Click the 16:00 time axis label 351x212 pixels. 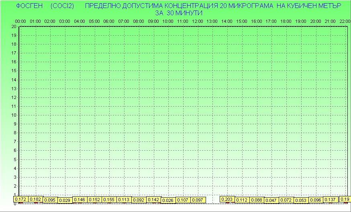(x=256, y=22)
